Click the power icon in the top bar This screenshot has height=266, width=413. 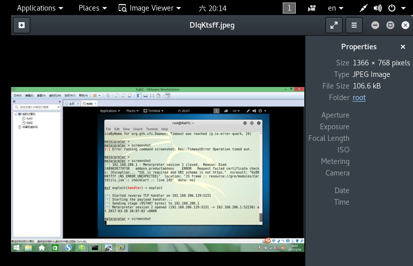(392, 8)
